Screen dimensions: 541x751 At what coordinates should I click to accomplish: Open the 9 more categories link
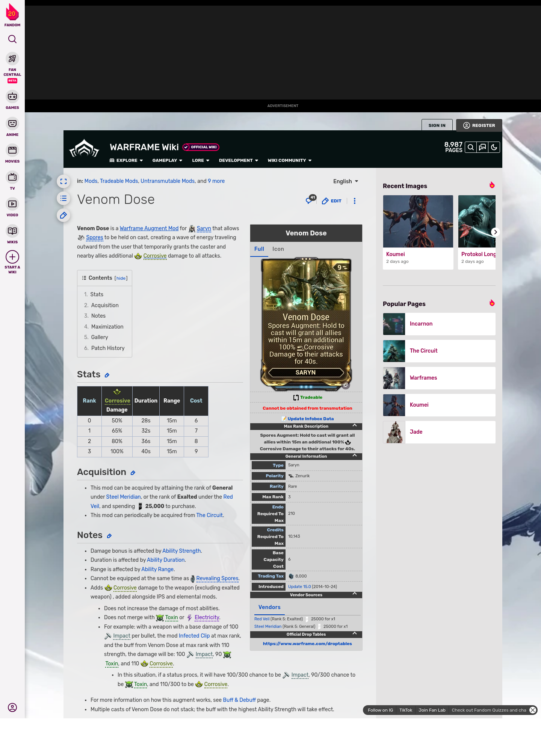(216, 181)
